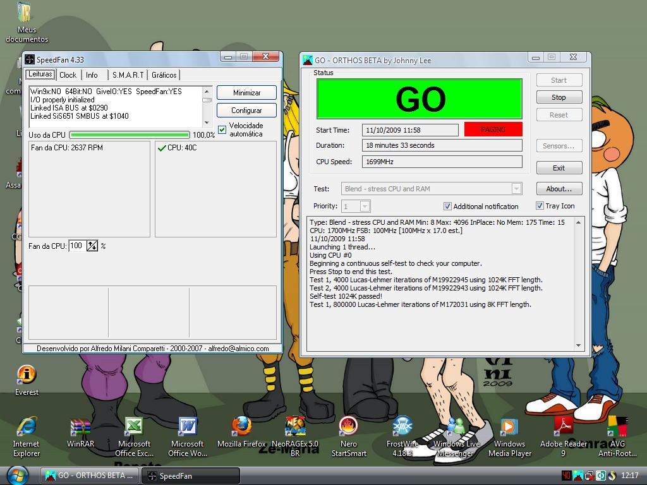Click the SpeedFan log scroll-up arrow
Image resolution: width=647 pixels, height=485 pixels.
[x=207, y=91]
